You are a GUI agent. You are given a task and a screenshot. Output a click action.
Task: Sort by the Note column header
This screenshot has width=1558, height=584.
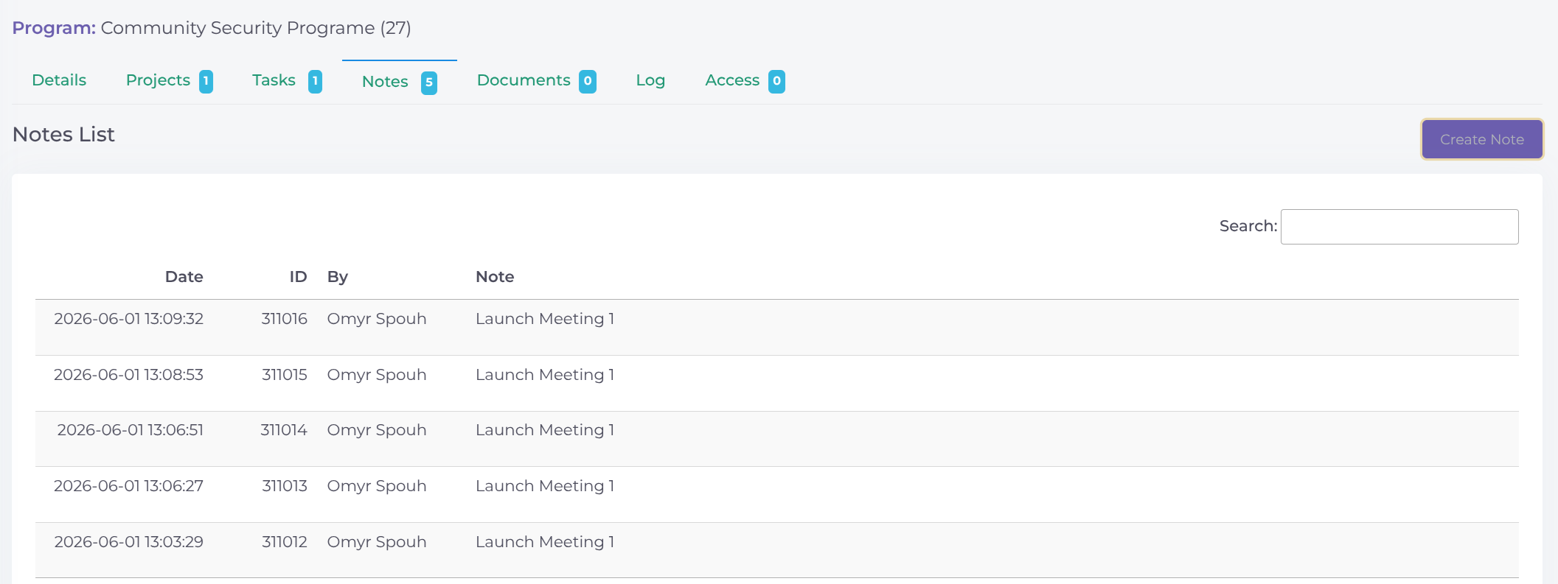[x=495, y=277]
